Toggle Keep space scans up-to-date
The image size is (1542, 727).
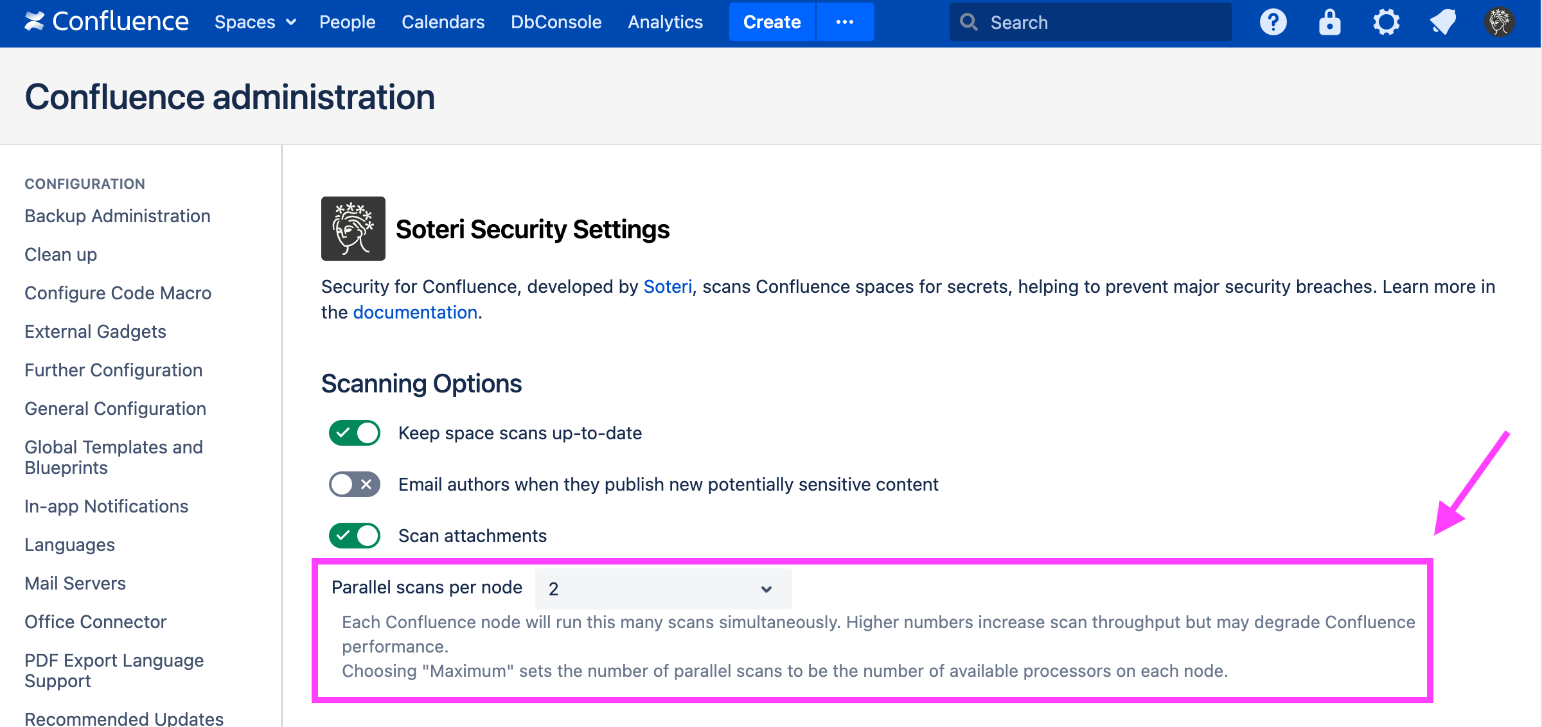(354, 433)
